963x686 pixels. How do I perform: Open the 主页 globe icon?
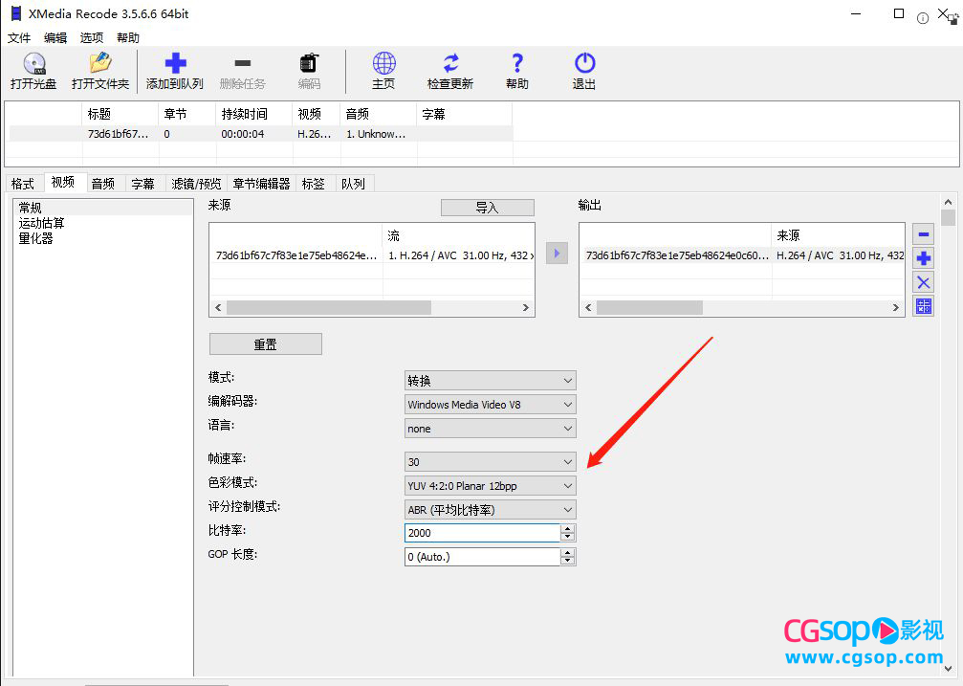coord(383,64)
